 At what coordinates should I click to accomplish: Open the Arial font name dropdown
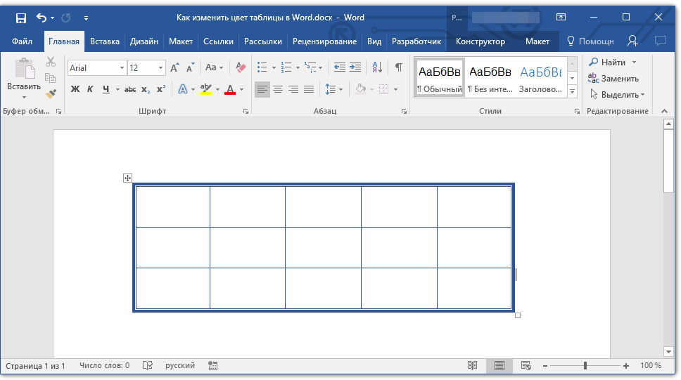(x=122, y=68)
